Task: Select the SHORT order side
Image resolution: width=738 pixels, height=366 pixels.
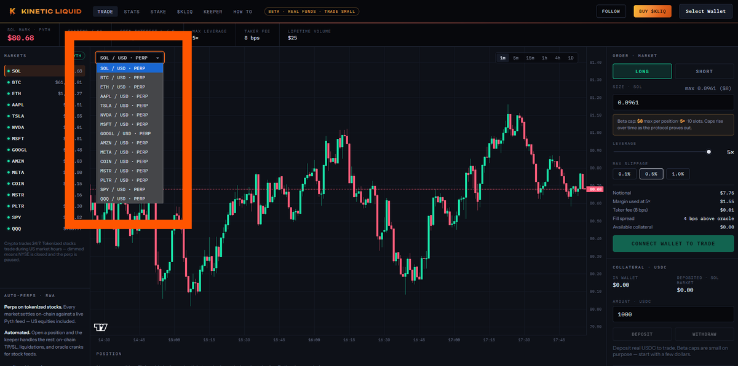Action: [x=704, y=71]
